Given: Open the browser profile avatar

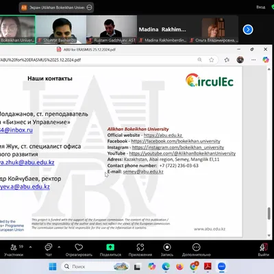Looking at the screenshot, I should (240, 60).
